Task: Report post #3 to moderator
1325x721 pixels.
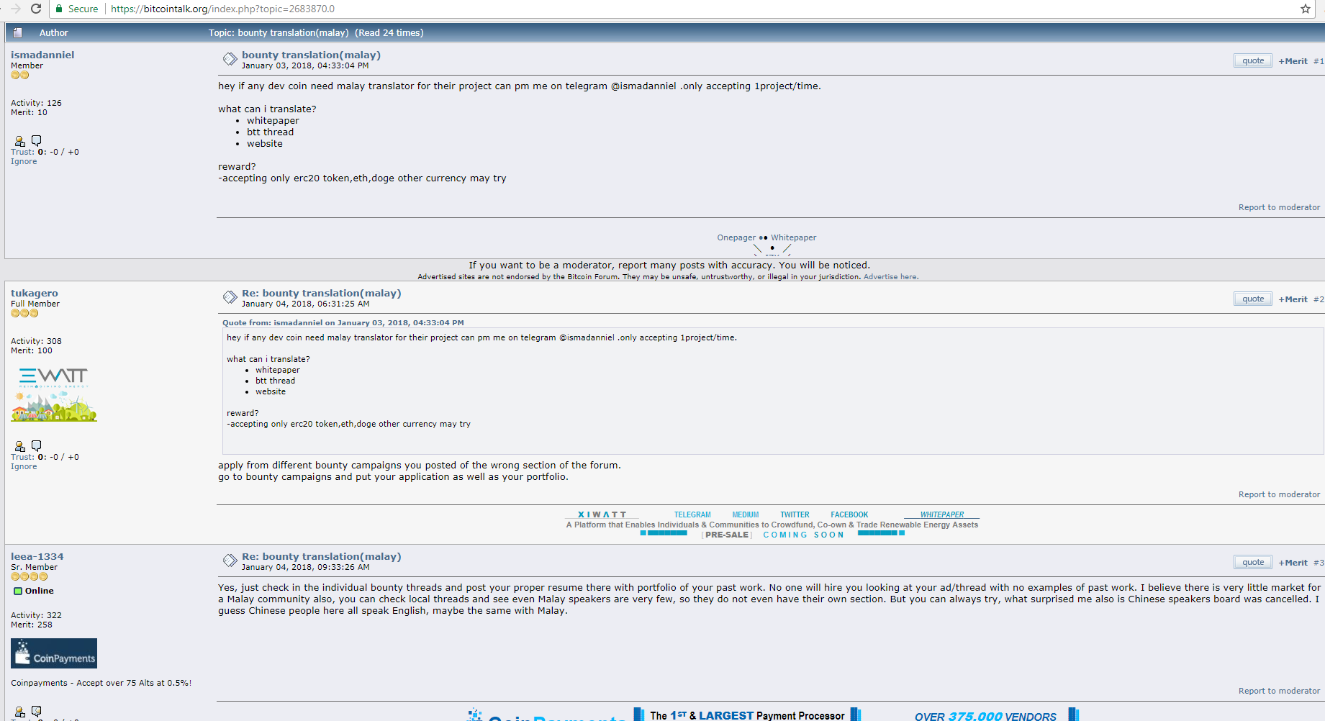Action: click(x=1279, y=691)
